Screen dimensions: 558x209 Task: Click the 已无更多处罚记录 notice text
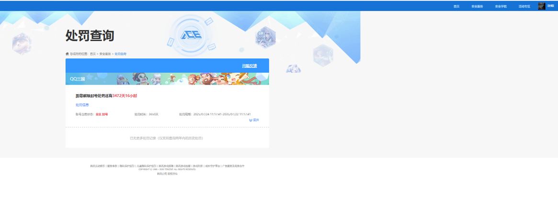167,138
